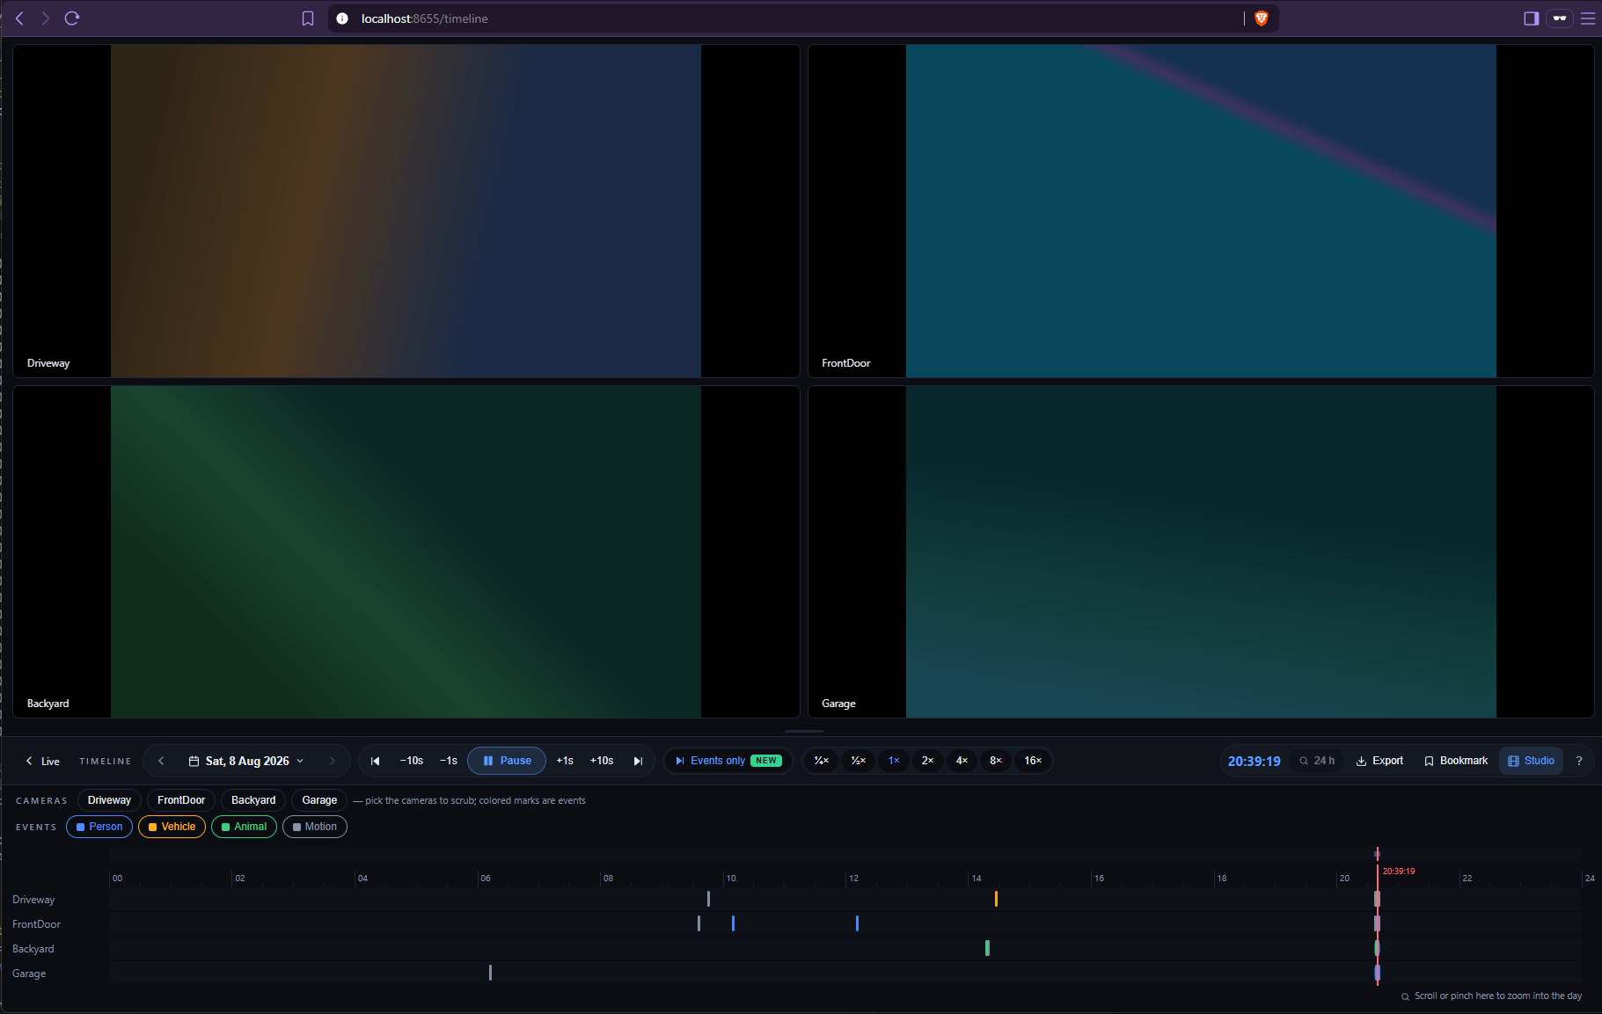1602x1014 pixels.
Task: Set playback speed to ½×
Action: coord(859,761)
